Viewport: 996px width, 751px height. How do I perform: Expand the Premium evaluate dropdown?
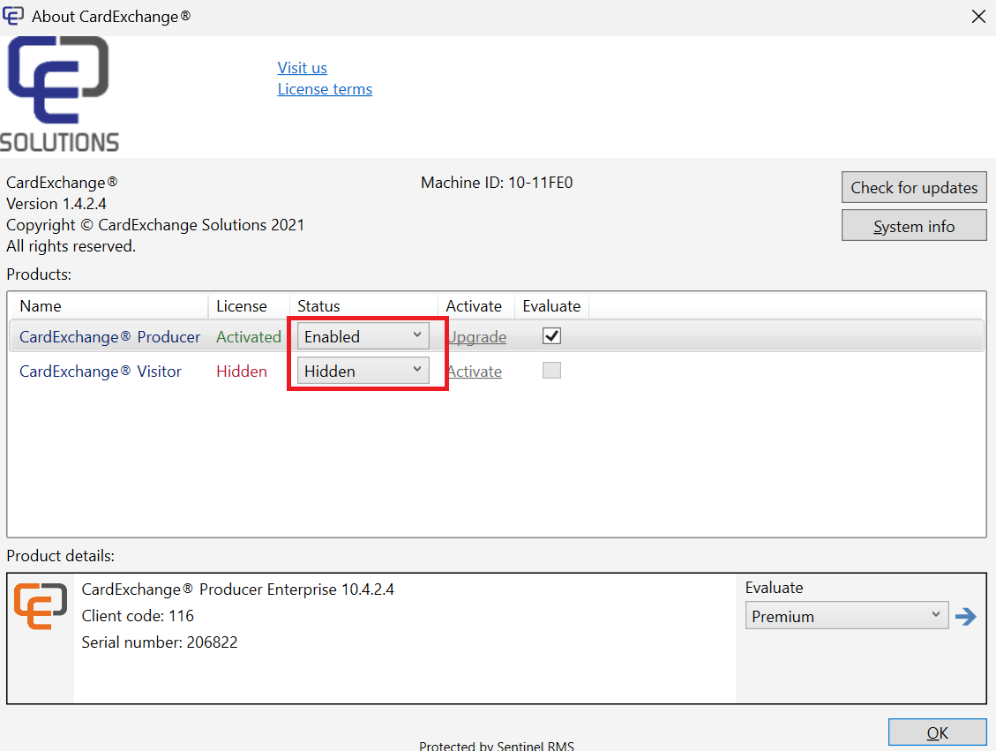pyautogui.click(x=847, y=616)
